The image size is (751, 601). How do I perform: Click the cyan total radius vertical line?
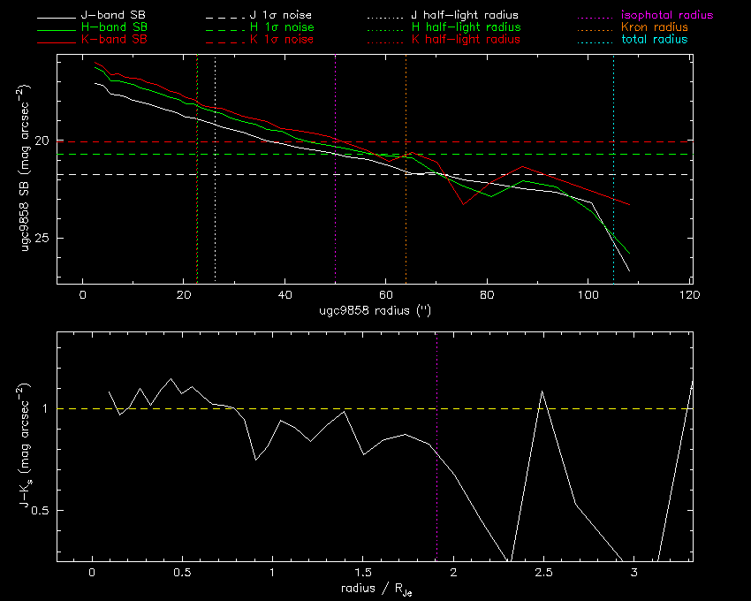coord(613,169)
